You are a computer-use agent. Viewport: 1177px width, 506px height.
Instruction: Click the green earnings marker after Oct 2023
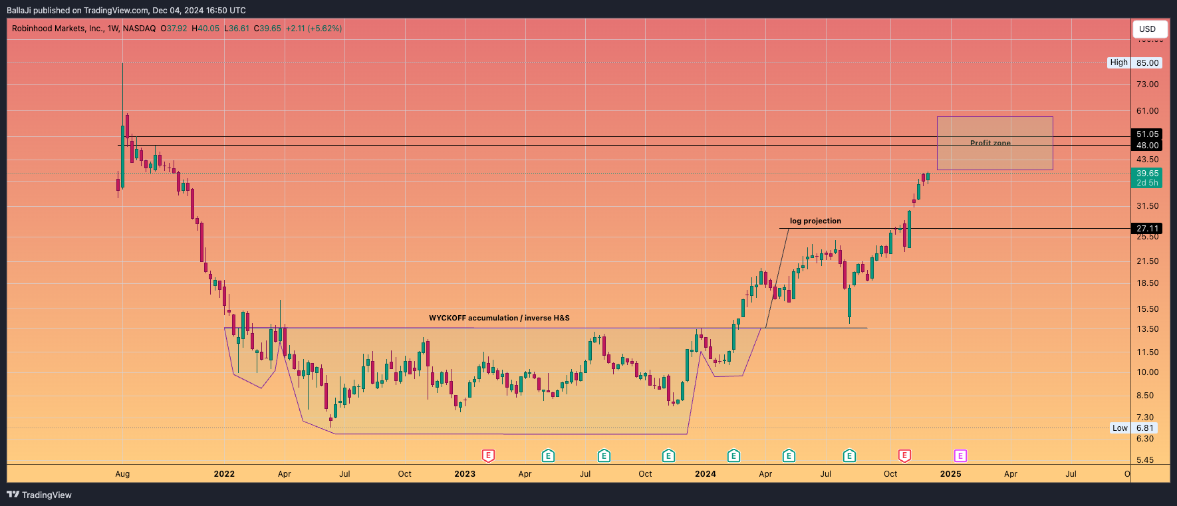pyautogui.click(x=668, y=455)
